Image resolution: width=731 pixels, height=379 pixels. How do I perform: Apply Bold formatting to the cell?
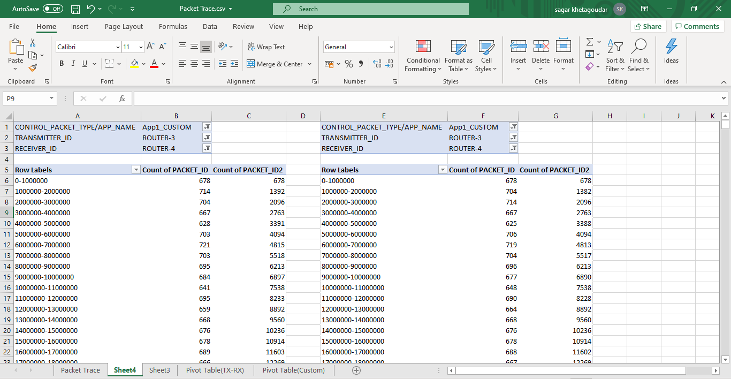tap(62, 64)
